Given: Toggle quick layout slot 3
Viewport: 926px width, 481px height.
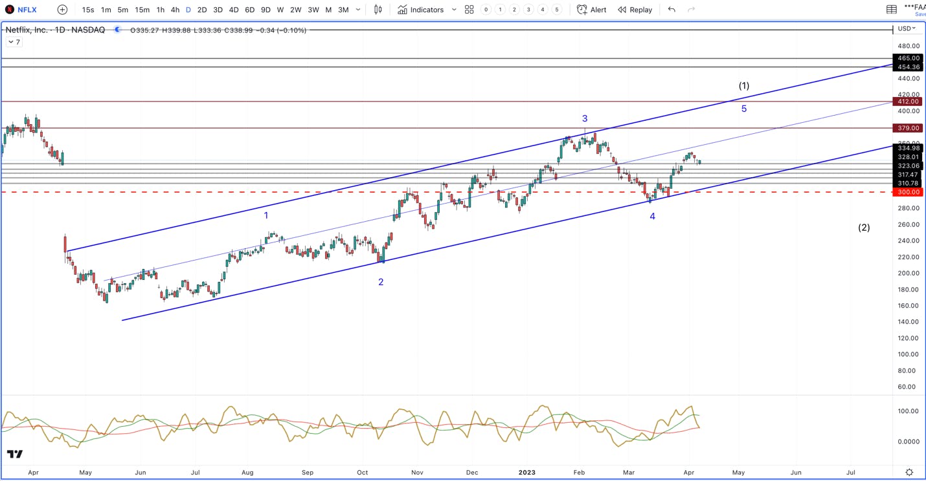Looking at the screenshot, I should [528, 10].
